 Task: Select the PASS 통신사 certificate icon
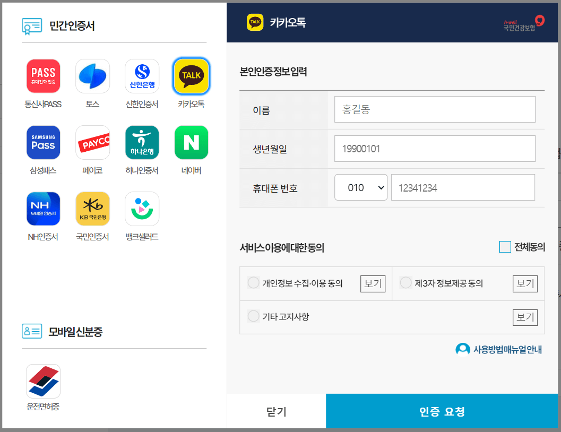click(x=43, y=76)
